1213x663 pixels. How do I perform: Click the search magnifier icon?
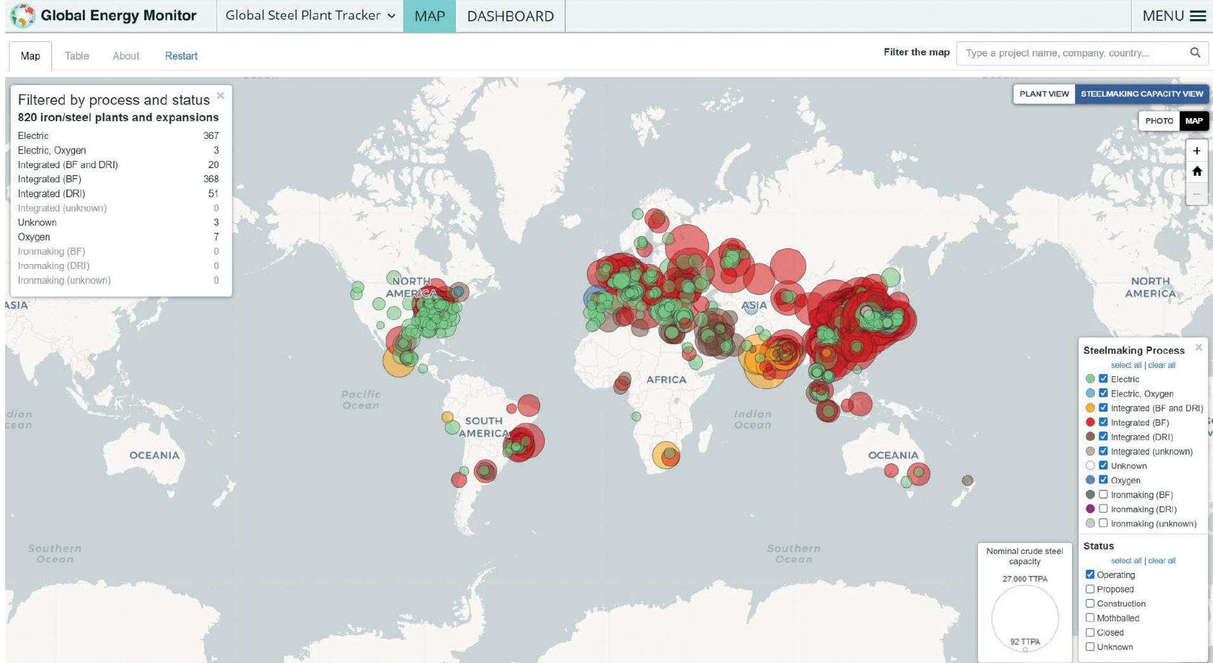tap(1195, 53)
